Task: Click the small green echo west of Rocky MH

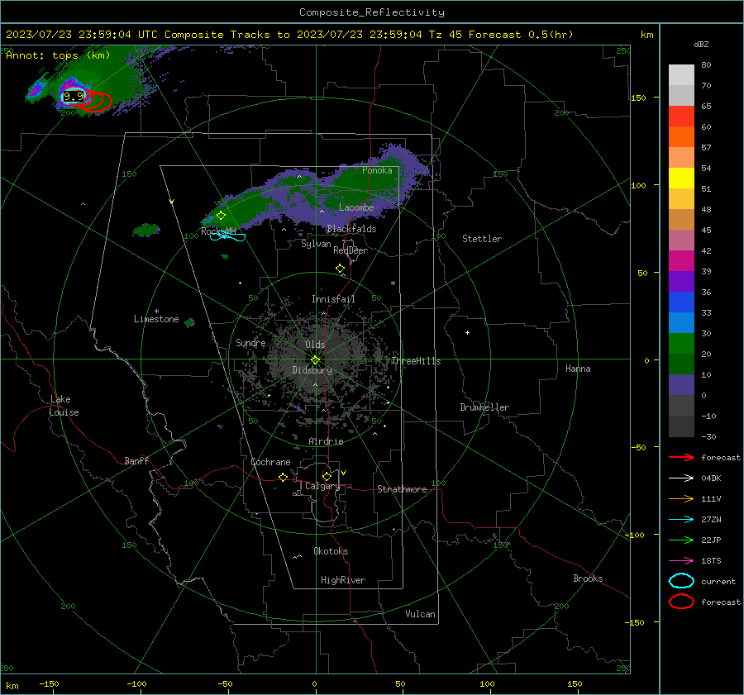Action: (x=146, y=231)
